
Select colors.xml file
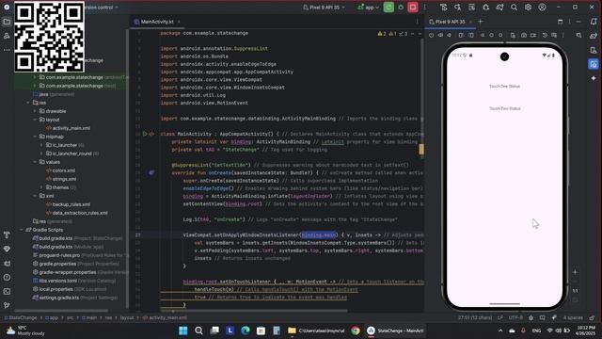60,170
